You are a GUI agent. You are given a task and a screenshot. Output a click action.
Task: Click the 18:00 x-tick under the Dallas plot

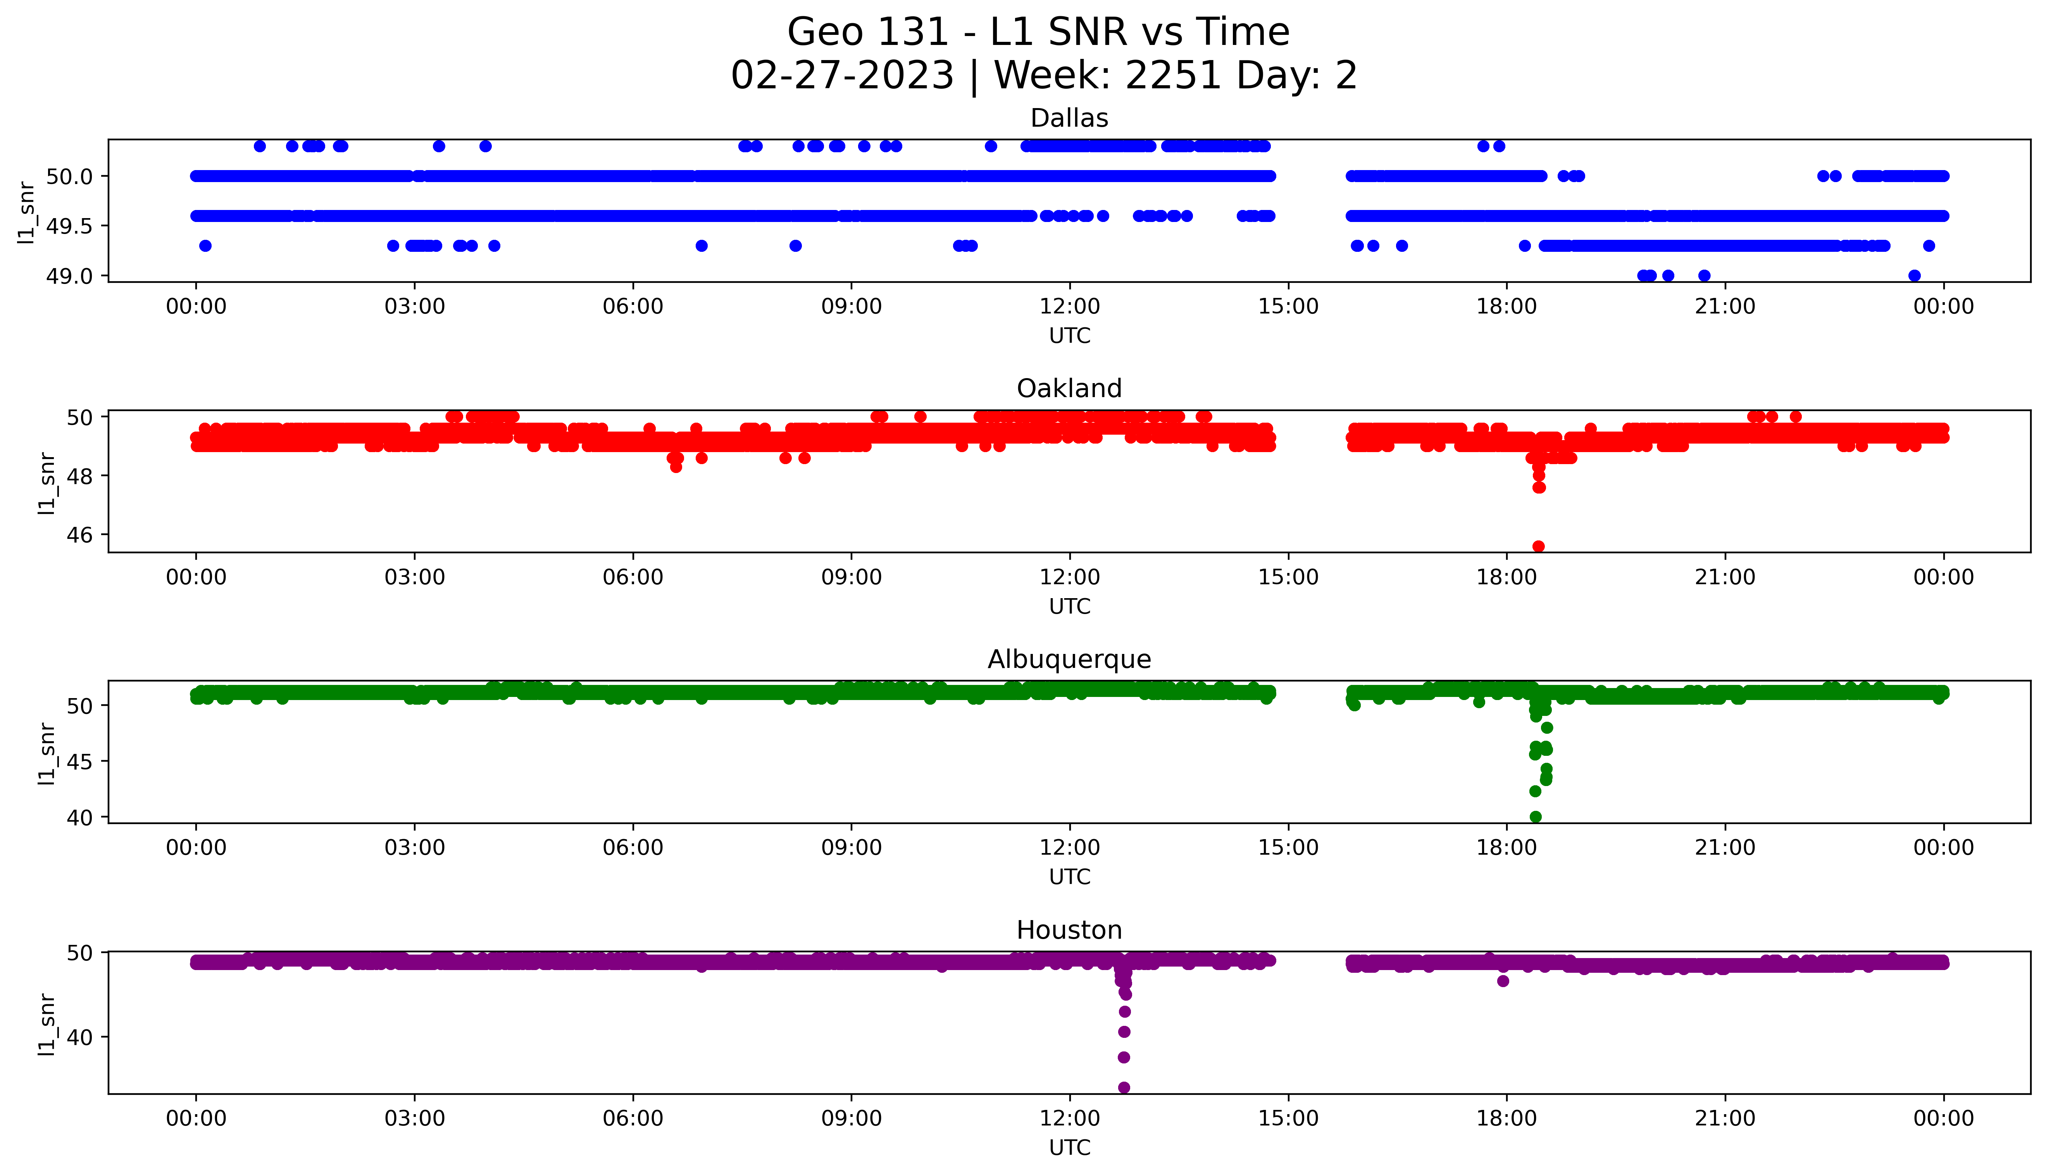pyautogui.click(x=1507, y=307)
